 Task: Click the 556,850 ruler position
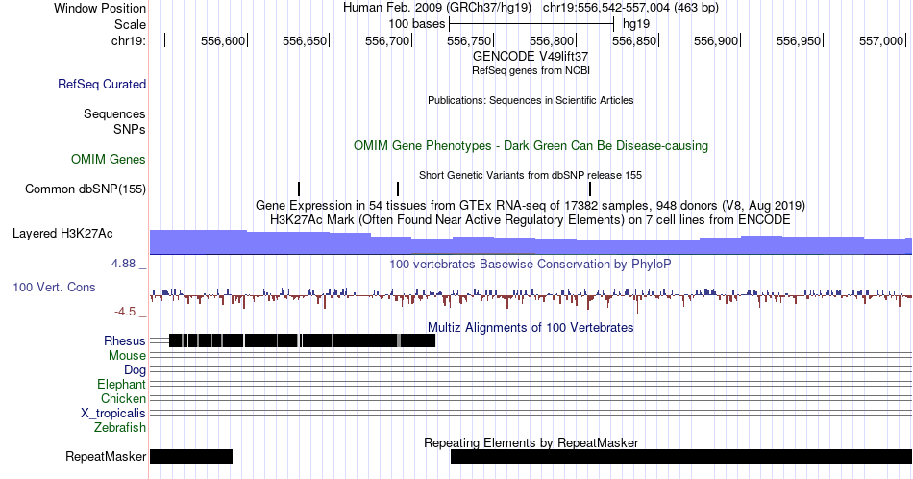click(x=634, y=40)
